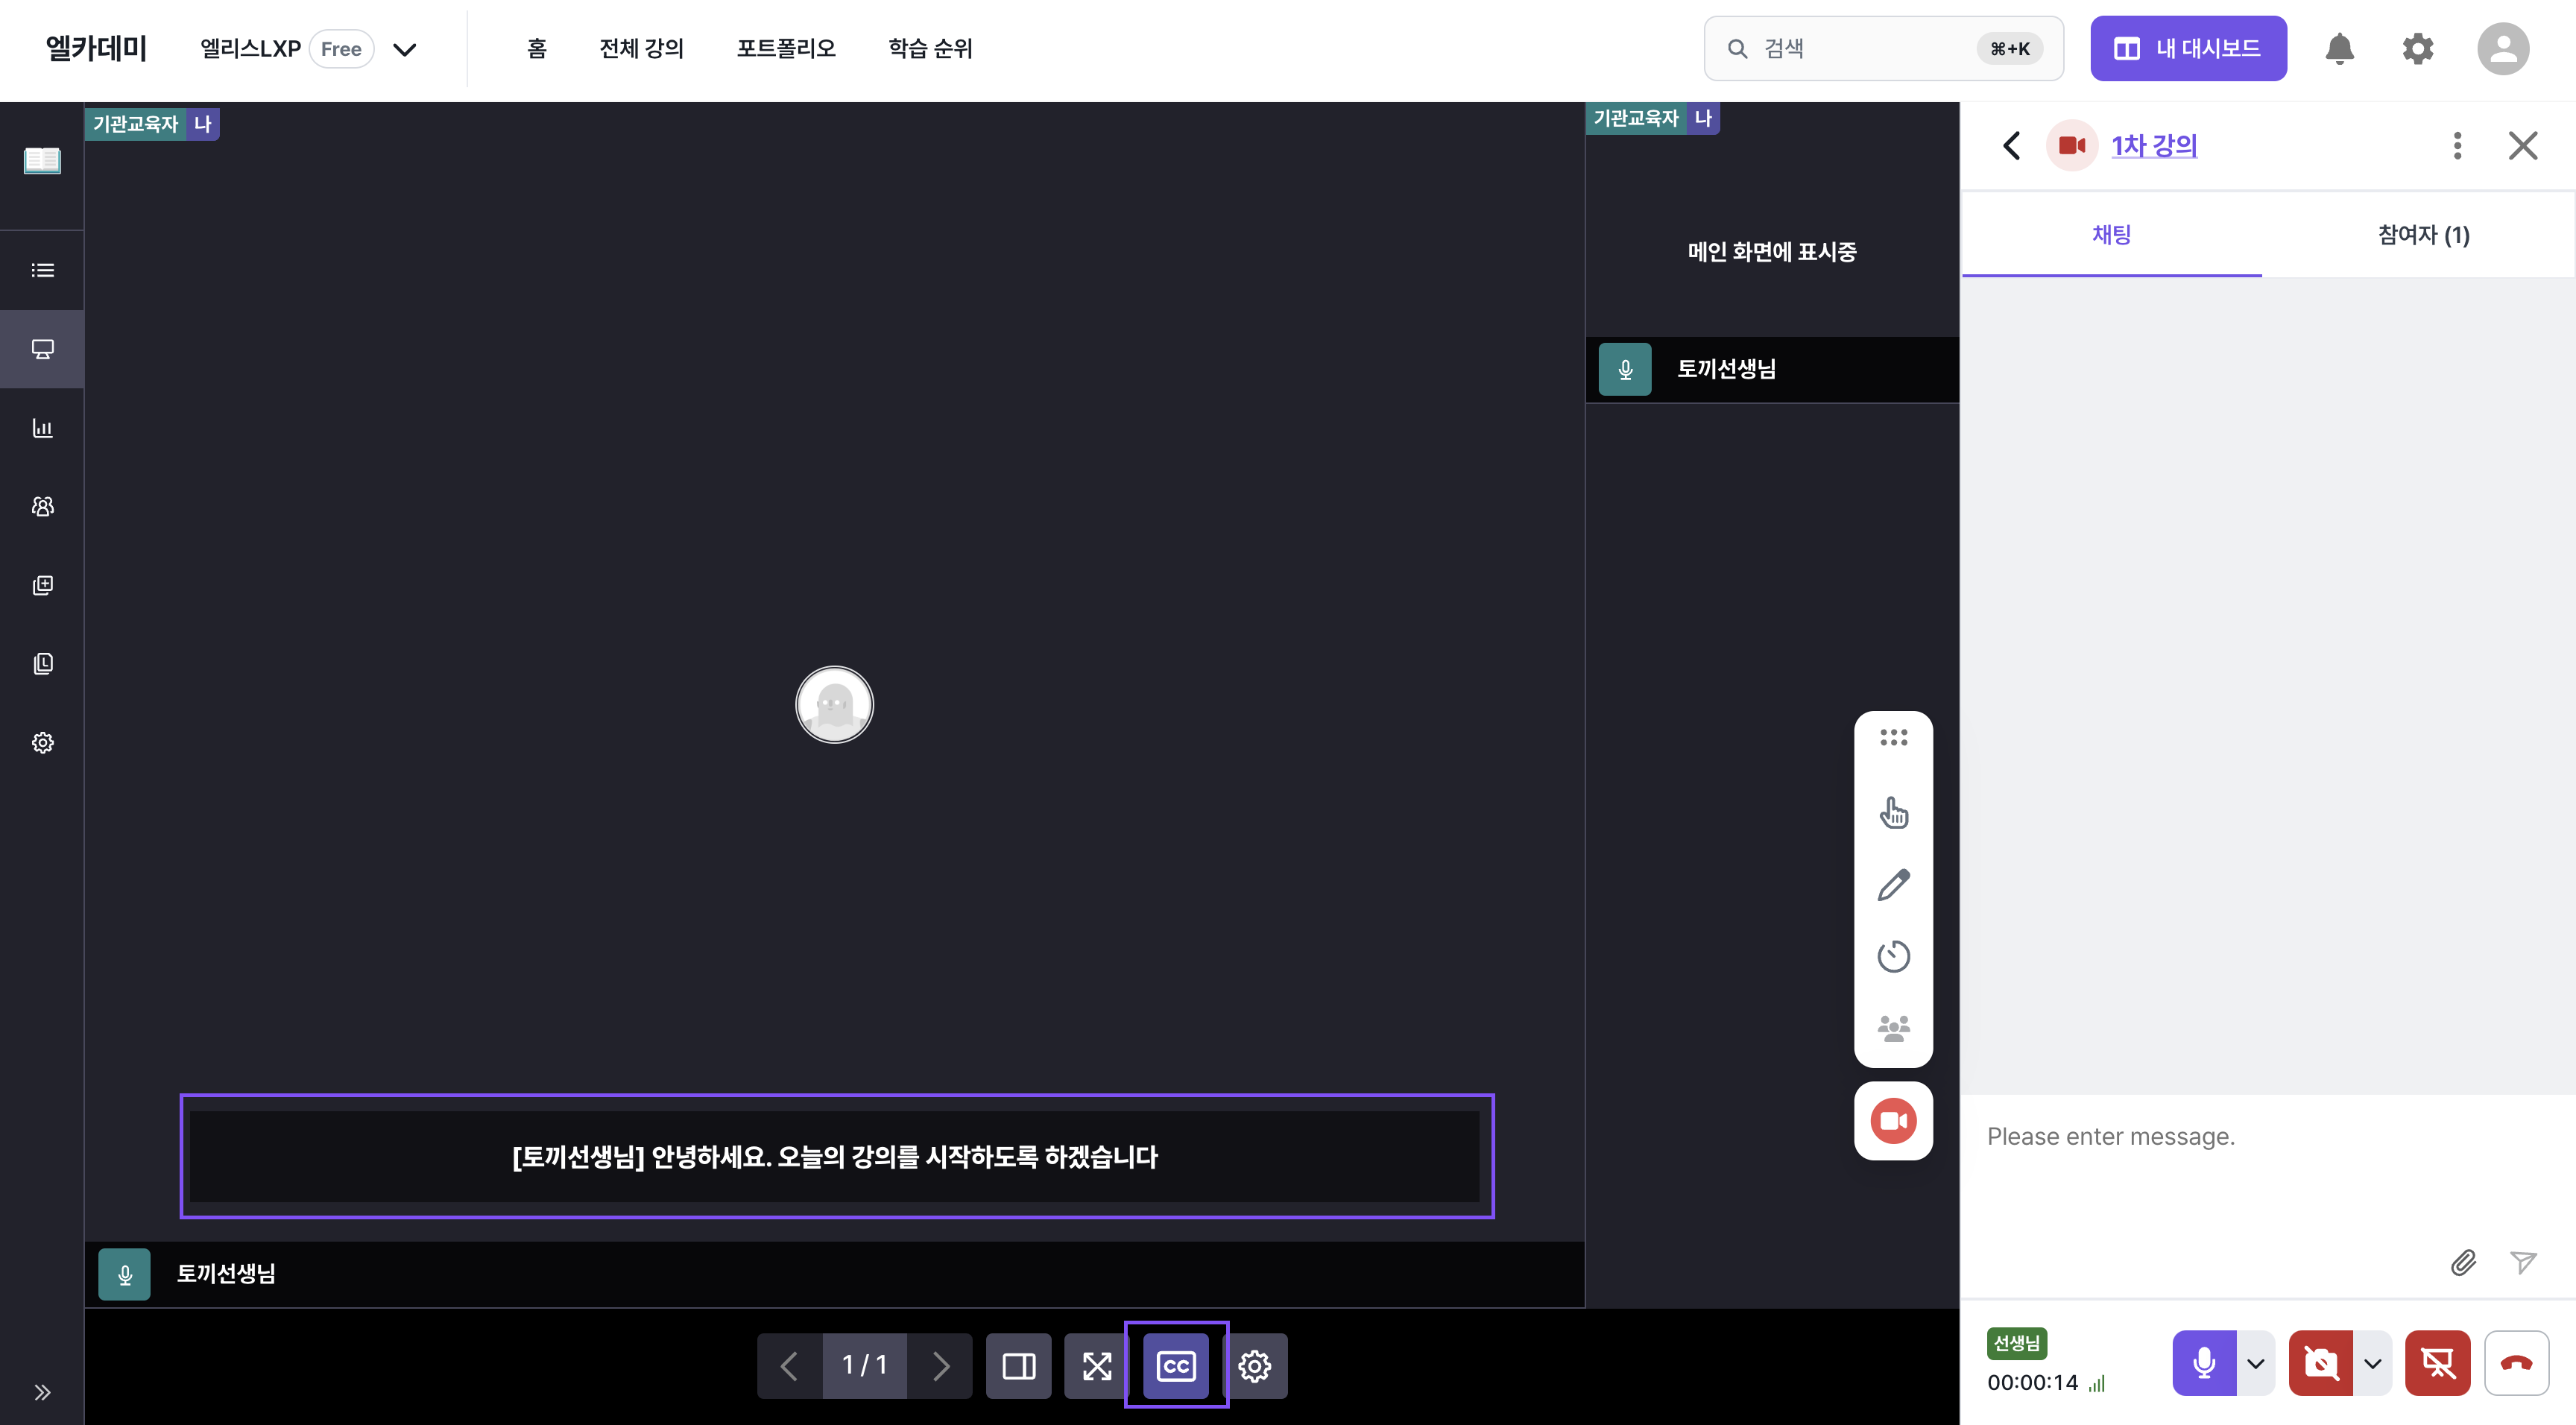The width and height of the screenshot is (2576, 1425).
Task: Enter fullscreen with the expand arrows icon
Action: click(x=1097, y=1365)
